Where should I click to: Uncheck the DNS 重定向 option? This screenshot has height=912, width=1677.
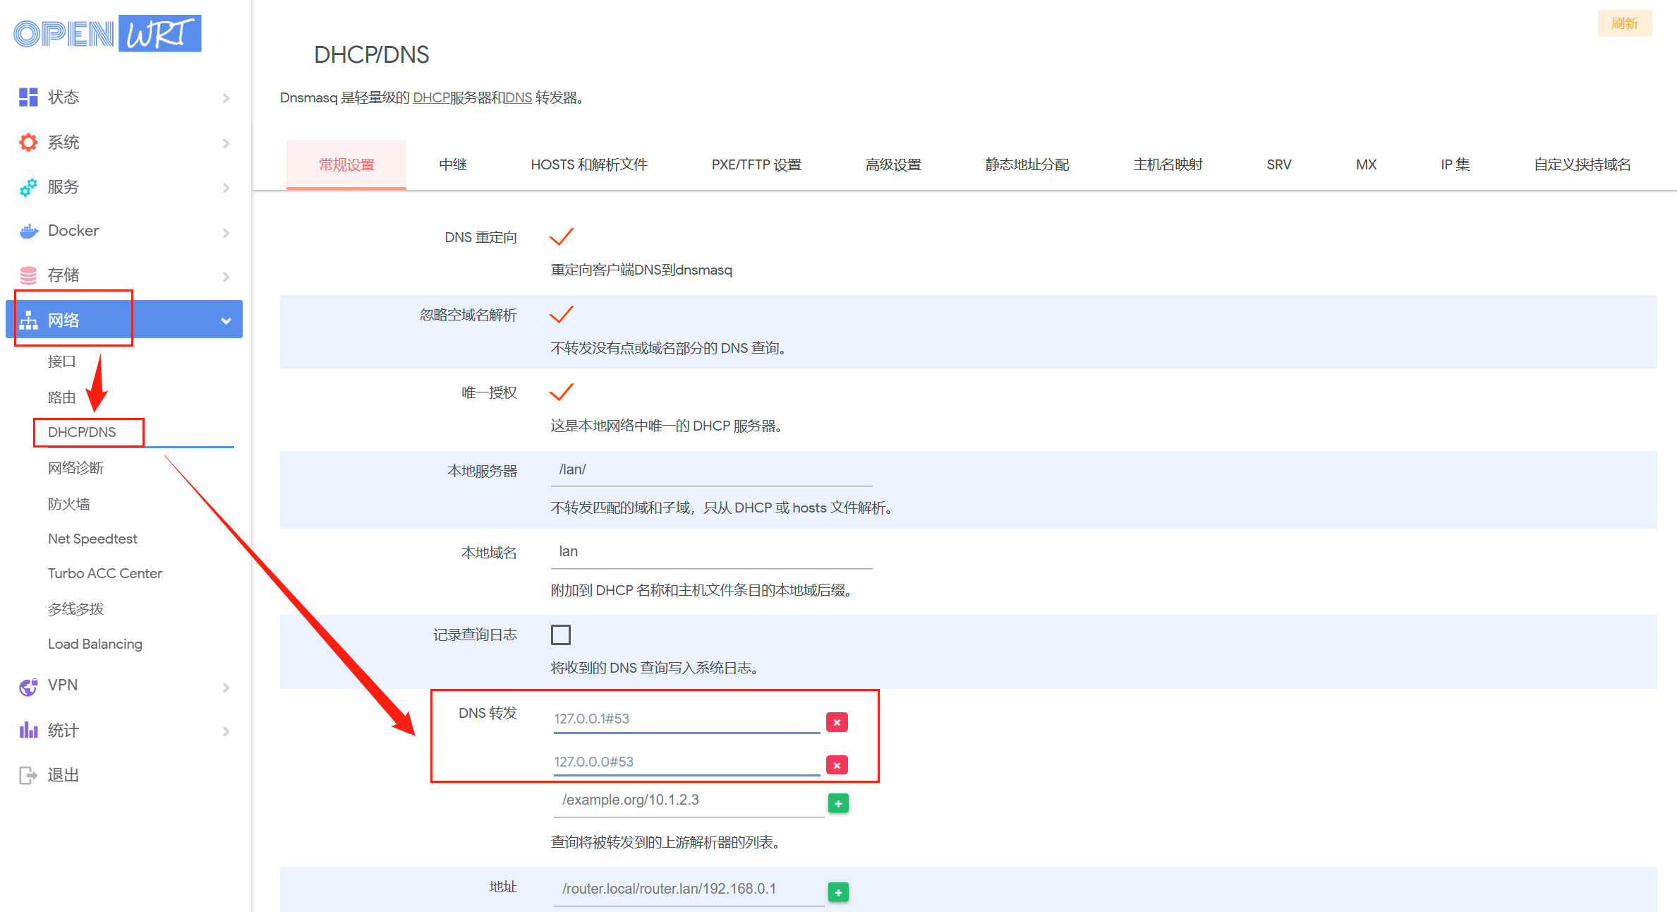(x=562, y=237)
